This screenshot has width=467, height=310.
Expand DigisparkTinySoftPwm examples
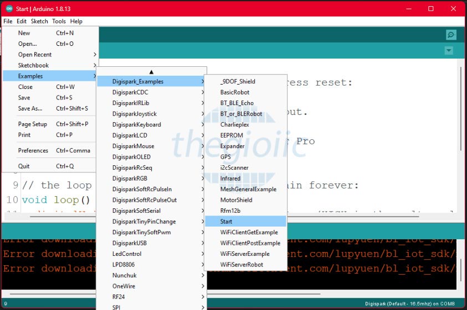click(x=151, y=232)
